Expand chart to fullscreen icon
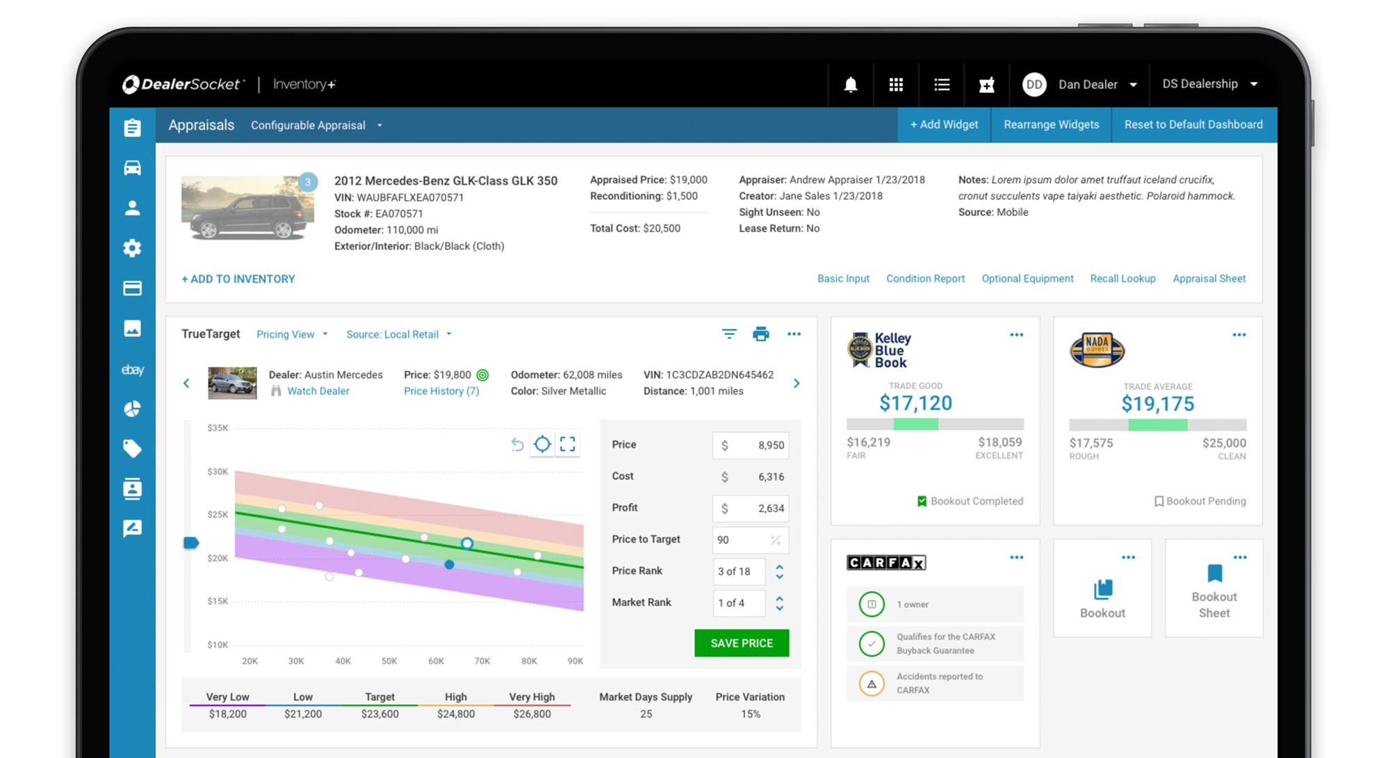 tap(568, 444)
